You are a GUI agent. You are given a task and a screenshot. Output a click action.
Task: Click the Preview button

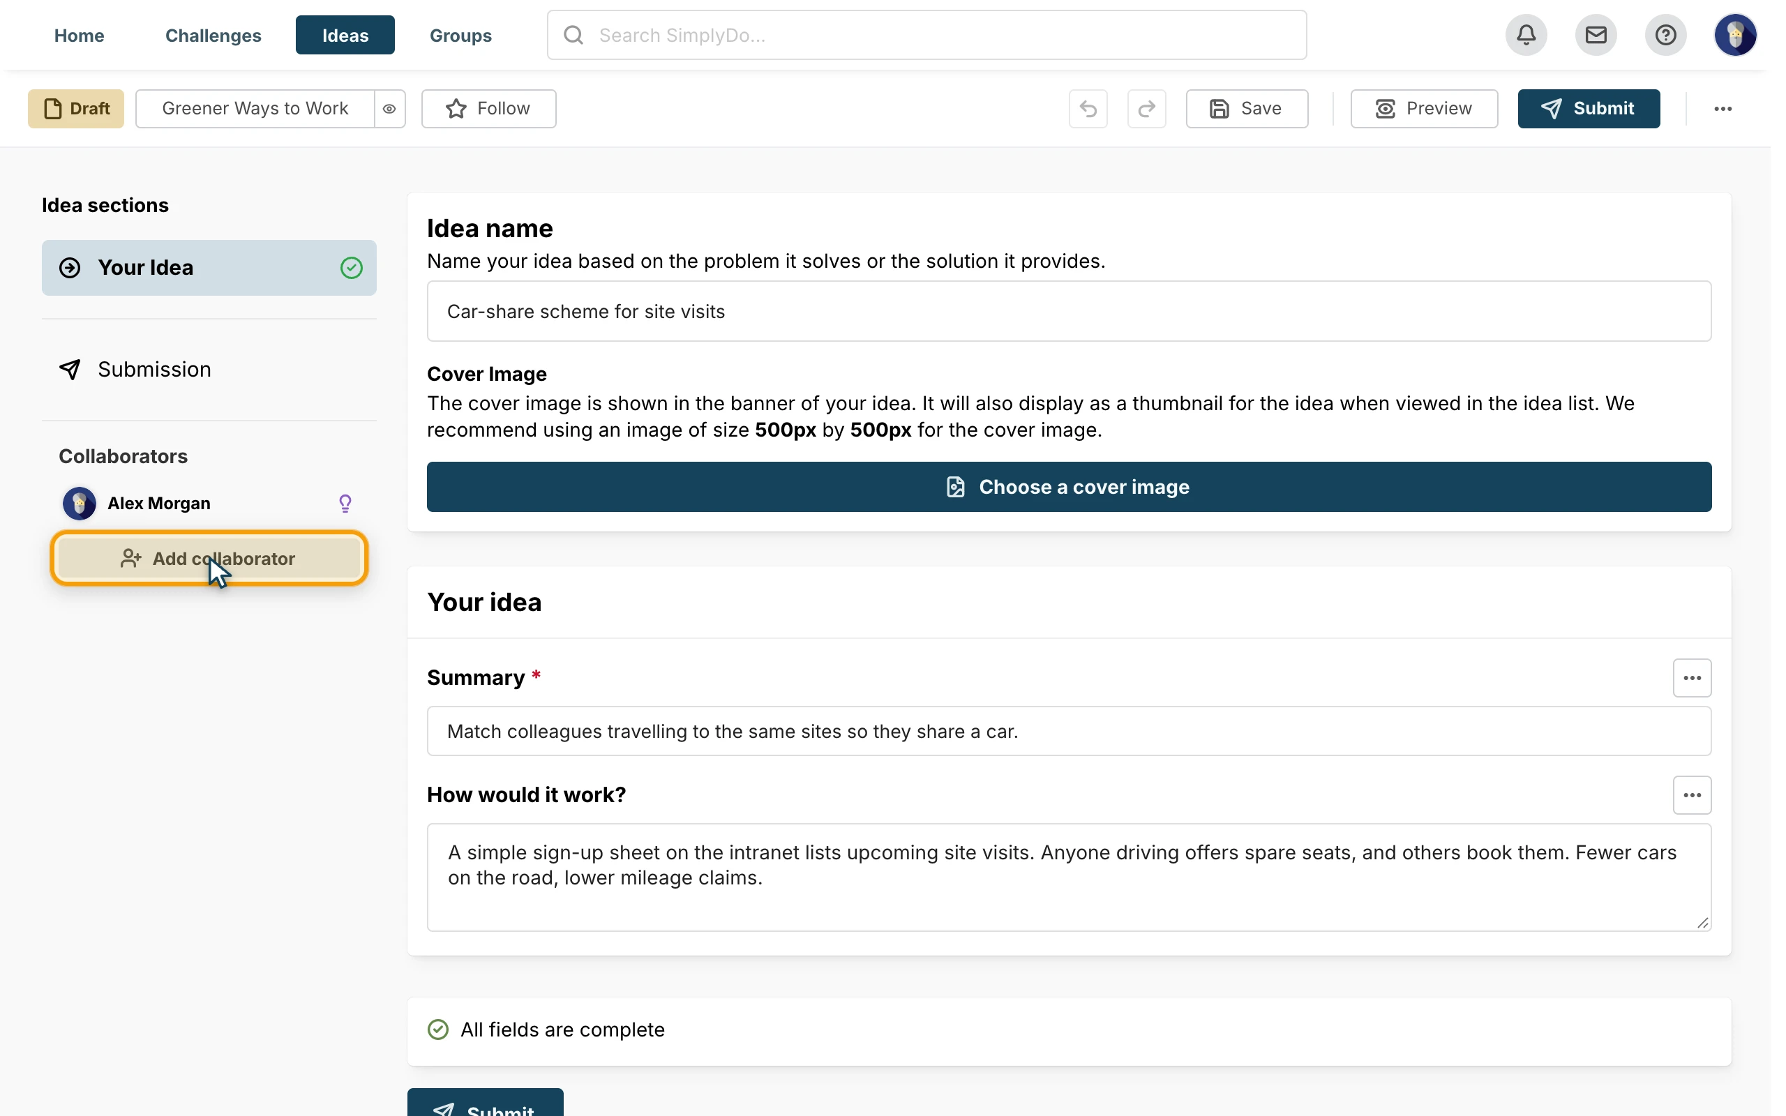coord(1424,109)
